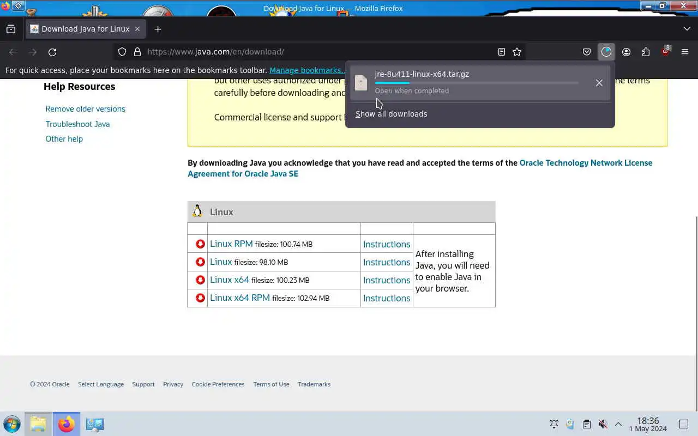698x436 pixels.
Task: Open the monitor settings taskbar icon
Action: (x=94, y=424)
